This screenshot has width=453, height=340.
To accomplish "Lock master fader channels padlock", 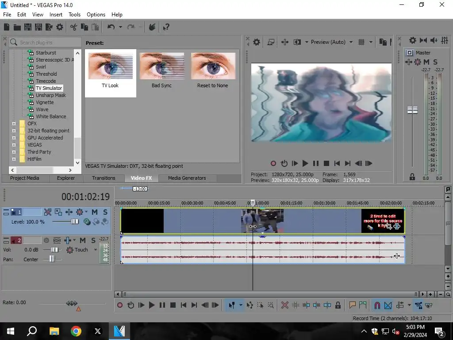I will point(412,177).
